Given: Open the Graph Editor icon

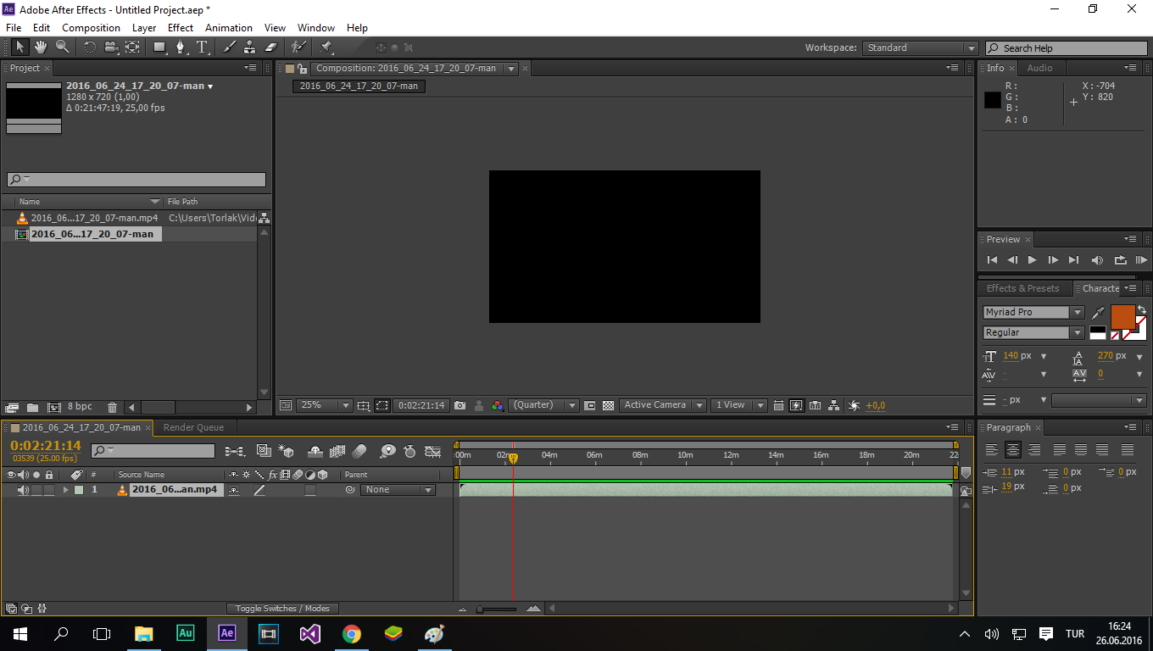Looking at the screenshot, I should click(x=432, y=451).
